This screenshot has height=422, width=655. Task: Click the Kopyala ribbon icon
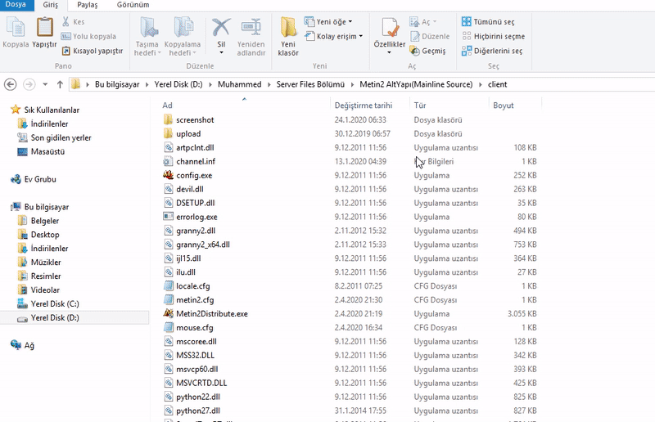tap(16, 27)
